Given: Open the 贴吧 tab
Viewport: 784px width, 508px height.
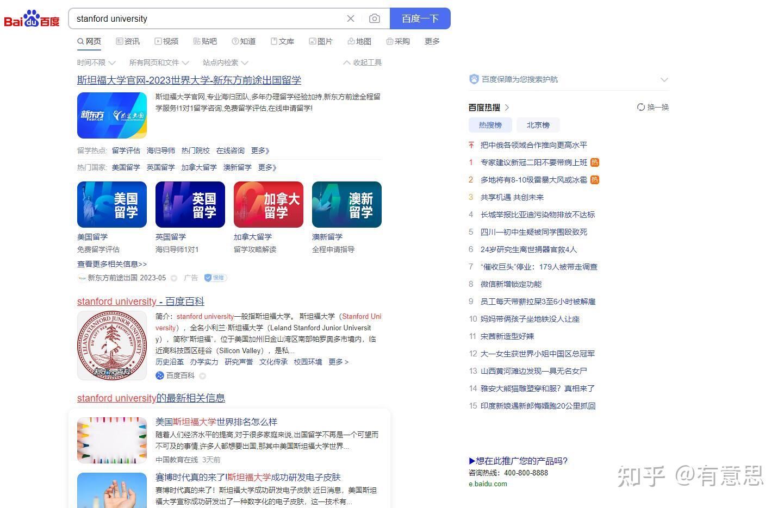Looking at the screenshot, I should (x=205, y=41).
